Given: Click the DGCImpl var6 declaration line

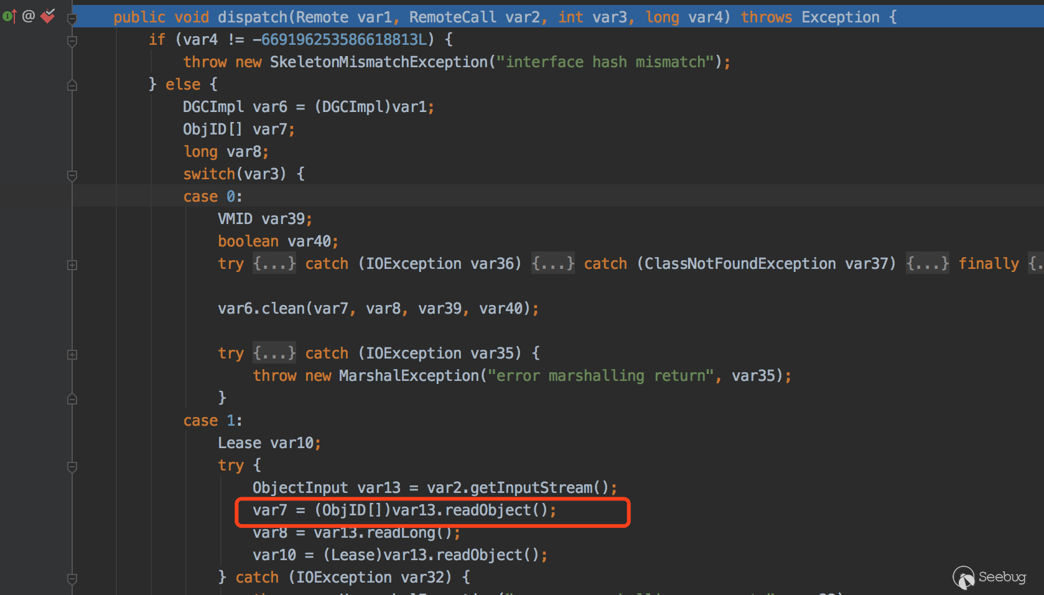Looking at the screenshot, I should click(x=309, y=107).
